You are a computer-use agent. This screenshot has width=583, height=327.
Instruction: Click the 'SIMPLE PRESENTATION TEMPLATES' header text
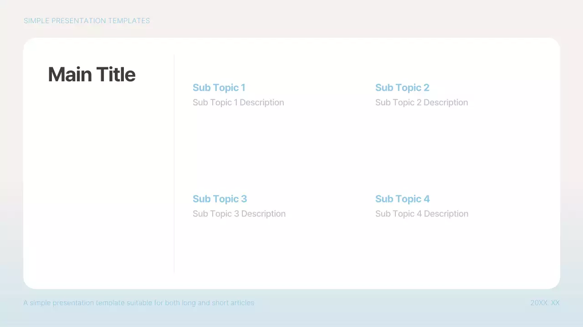pos(87,21)
